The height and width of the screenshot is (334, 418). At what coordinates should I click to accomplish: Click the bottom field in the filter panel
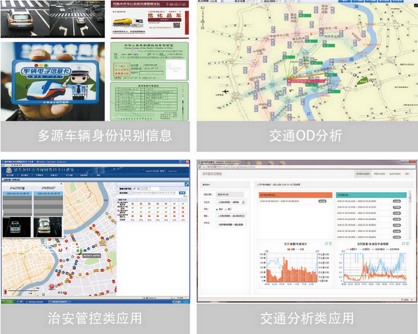coord(231,224)
